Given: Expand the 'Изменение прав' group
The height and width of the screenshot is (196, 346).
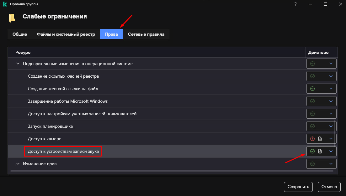Looking at the screenshot, I should pos(18,164).
